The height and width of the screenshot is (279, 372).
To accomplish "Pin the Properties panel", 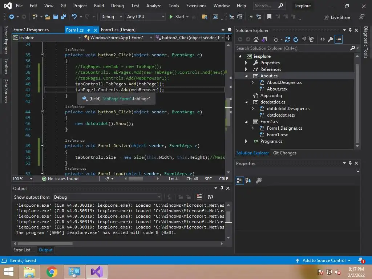I will pos(351,163).
